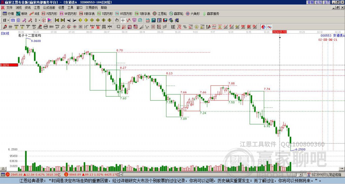This screenshot has width=345, height=184.
Task: Open the calendar icon in toolbar
Action: 148,20
